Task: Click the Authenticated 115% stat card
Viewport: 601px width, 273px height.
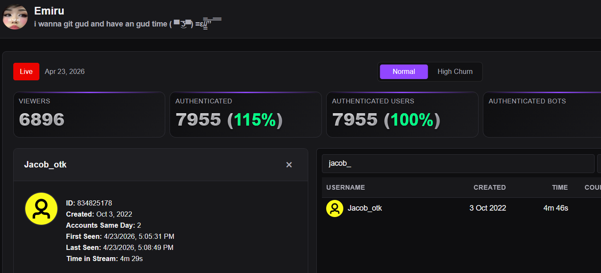Action: coord(246,114)
